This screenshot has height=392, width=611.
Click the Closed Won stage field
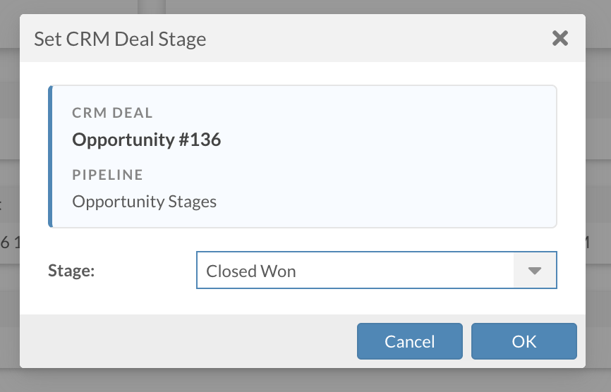point(353,271)
